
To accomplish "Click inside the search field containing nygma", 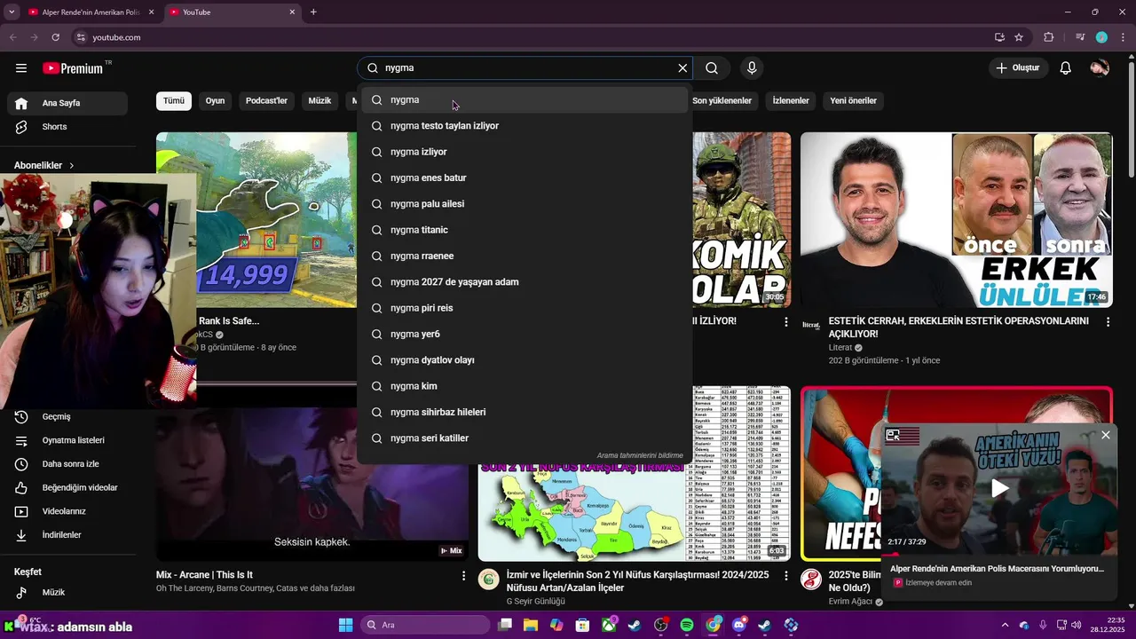I will coord(524,68).
